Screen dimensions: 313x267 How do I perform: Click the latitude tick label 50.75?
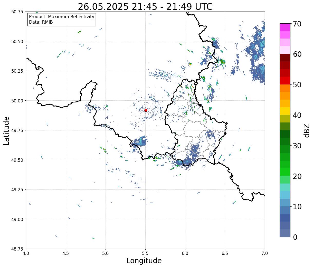click(x=17, y=12)
